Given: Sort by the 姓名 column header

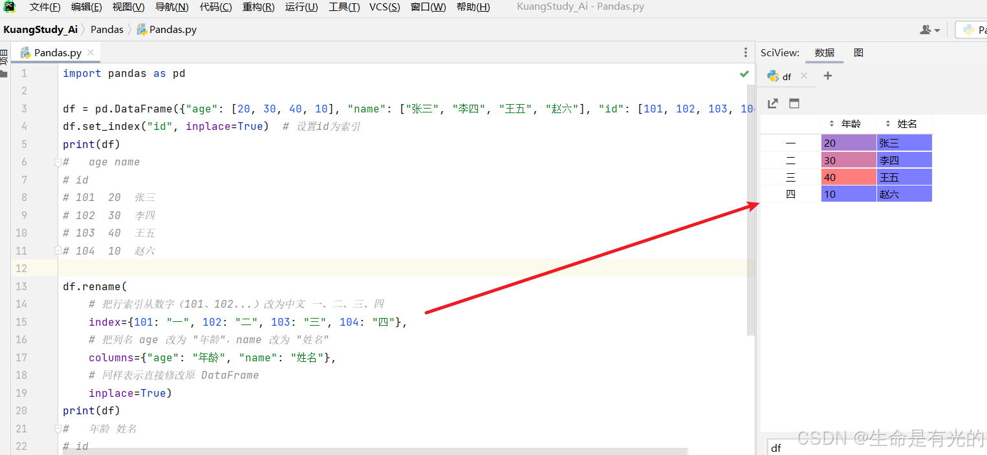Looking at the screenshot, I should [904, 124].
